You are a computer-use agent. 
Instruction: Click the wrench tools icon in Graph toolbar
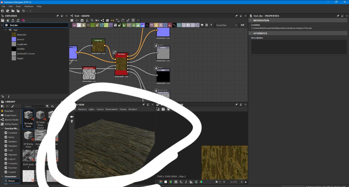click(x=128, y=20)
